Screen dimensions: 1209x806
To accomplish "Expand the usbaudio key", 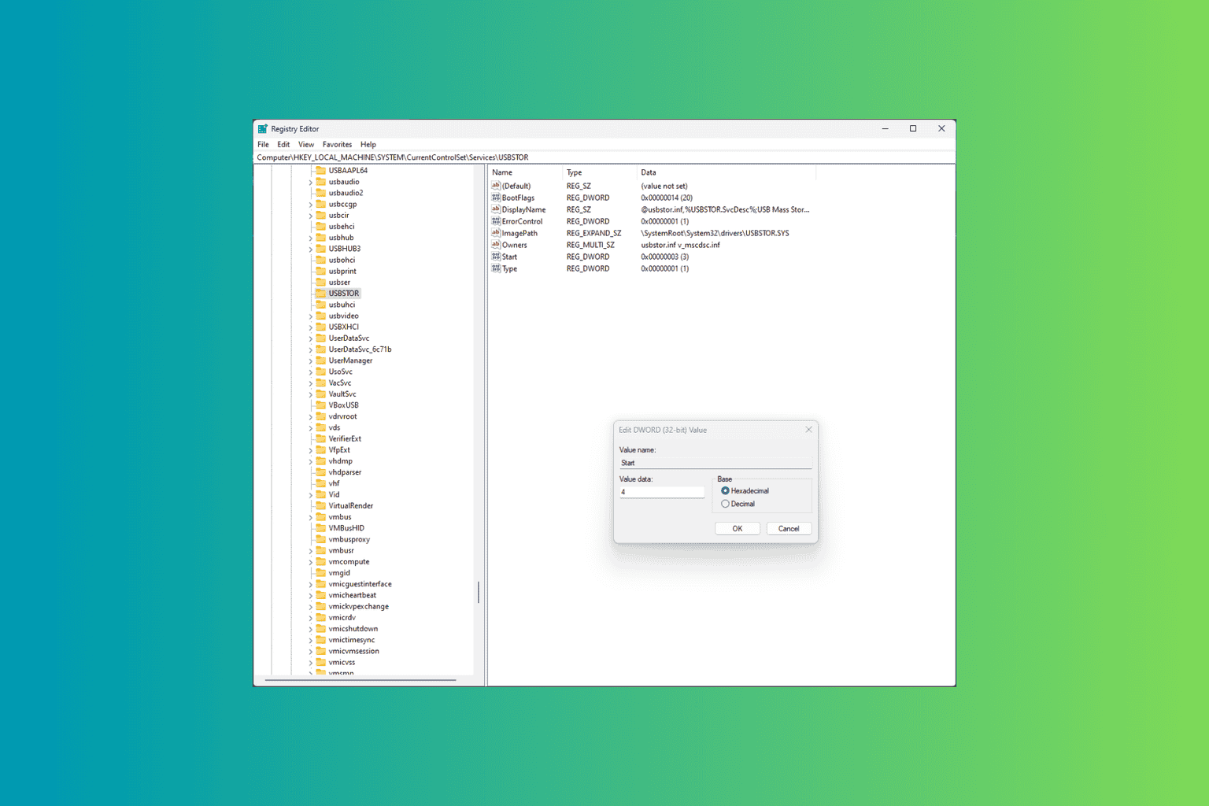I will coord(311,182).
